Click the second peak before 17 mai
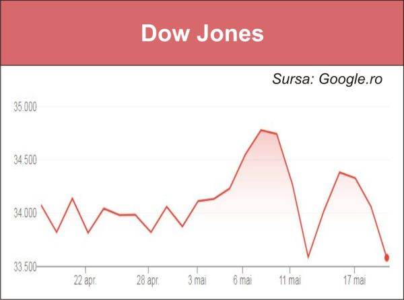 click(340, 172)
